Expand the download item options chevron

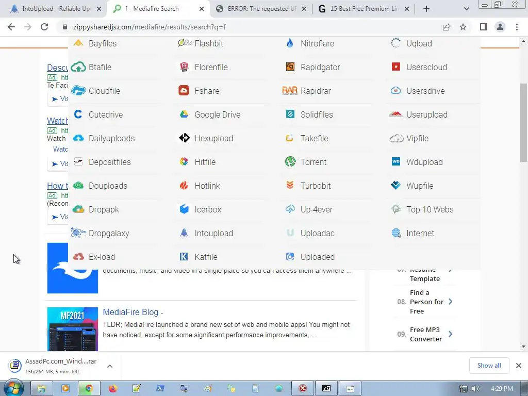tap(110, 366)
